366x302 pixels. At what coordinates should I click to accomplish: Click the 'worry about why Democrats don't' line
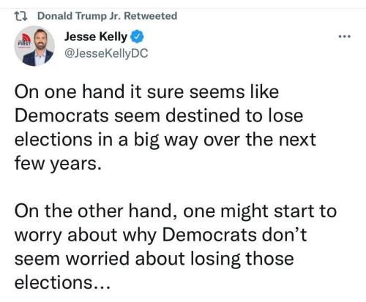160,235
